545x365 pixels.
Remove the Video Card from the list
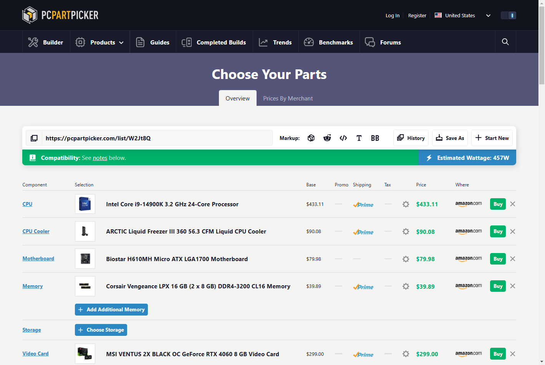pyautogui.click(x=513, y=354)
